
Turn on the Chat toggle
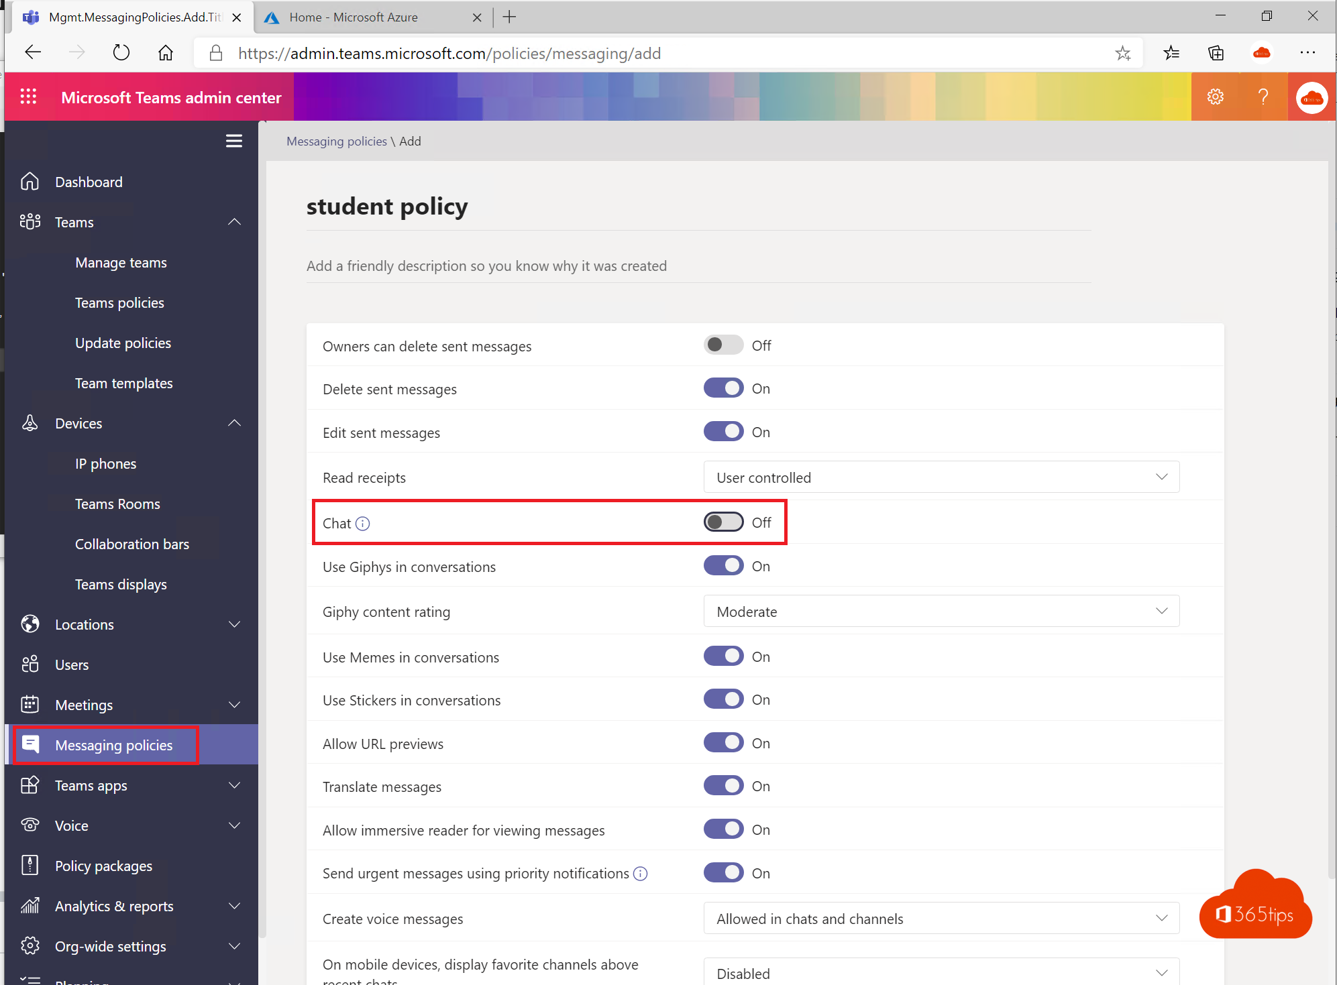(x=723, y=522)
